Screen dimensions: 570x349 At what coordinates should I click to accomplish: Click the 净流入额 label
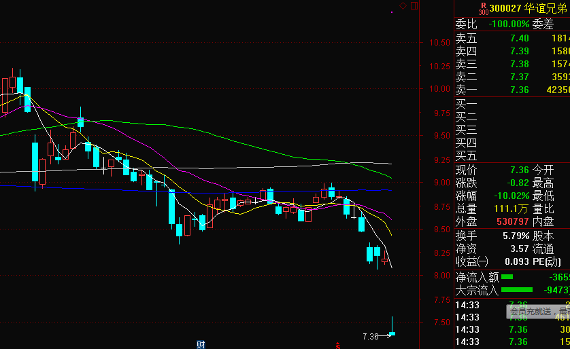[477, 278]
